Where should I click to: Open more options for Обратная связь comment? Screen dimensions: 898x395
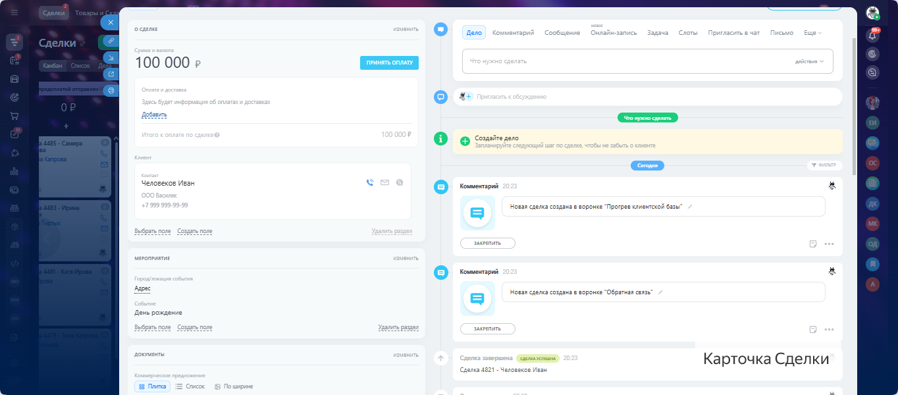(829, 329)
